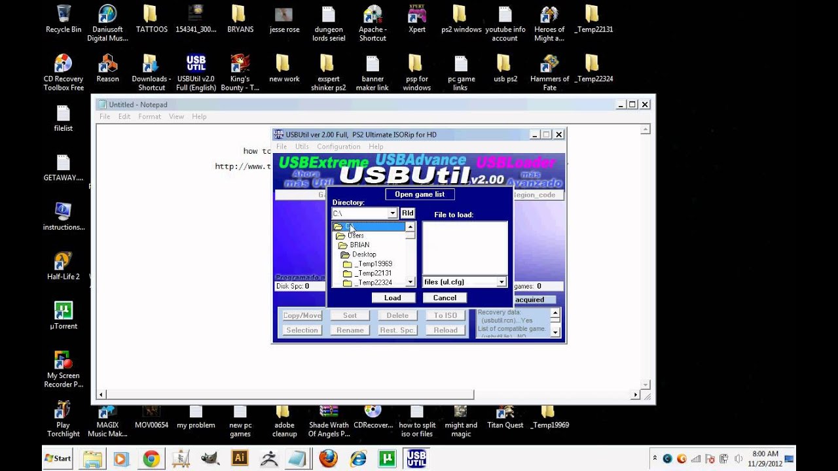Open Windows Explorer taskbar icon
The image size is (838, 471).
[x=92, y=459]
